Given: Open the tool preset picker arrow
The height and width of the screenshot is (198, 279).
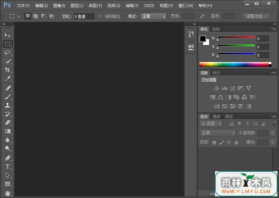Looking at the screenshot, I should (x=19, y=16).
